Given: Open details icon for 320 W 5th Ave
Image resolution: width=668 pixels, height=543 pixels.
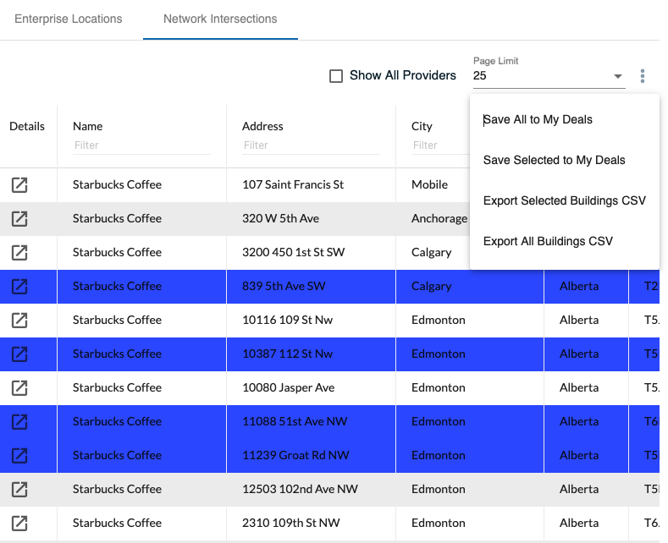Looking at the screenshot, I should pyautogui.click(x=19, y=218).
